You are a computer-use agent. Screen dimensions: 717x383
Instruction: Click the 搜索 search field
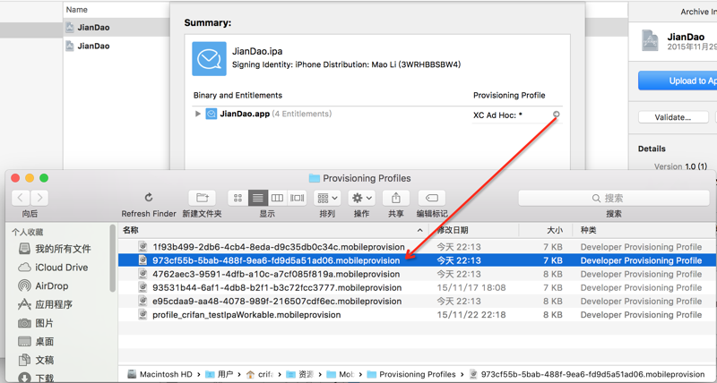614,198
